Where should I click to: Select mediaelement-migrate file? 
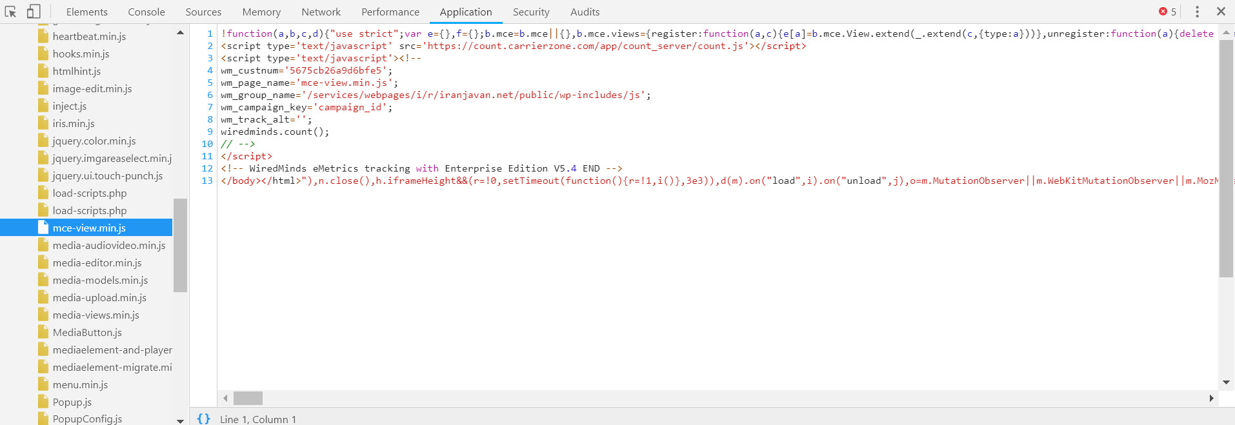click(112, 367)
